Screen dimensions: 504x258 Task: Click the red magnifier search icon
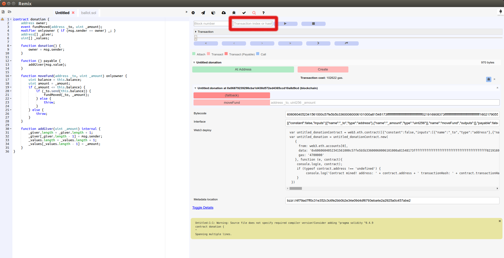(x=254, y=13)
